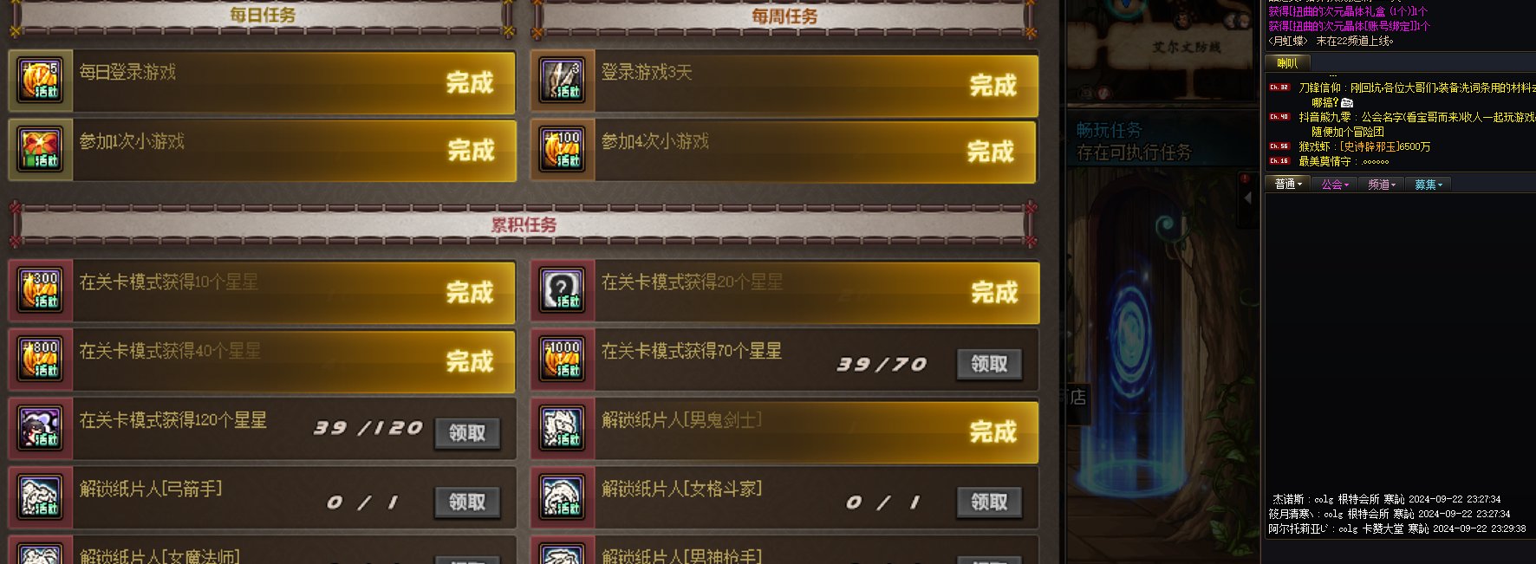The image size is (1536, 564).
Task: Click the 畅玩任务 notification text
Action: point(1109,131)
